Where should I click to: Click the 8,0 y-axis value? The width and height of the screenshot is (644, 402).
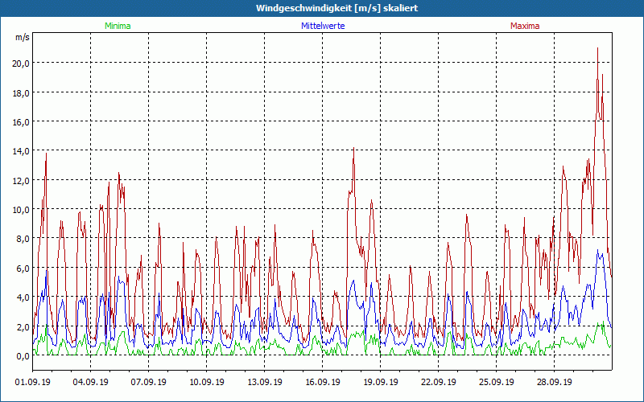tap(23, 239)
